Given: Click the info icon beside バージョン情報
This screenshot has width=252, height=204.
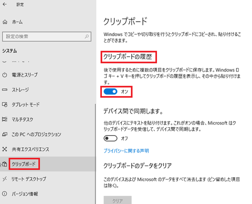Looking at the screenshot, I should (x=5, y=193).
